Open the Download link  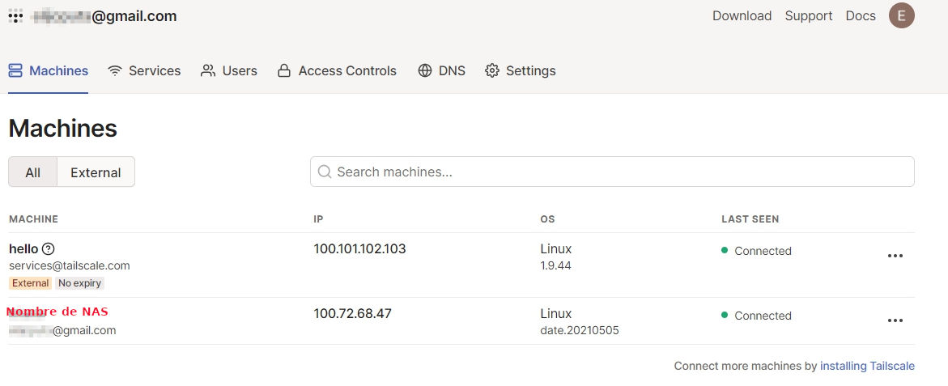click(742, 15)
